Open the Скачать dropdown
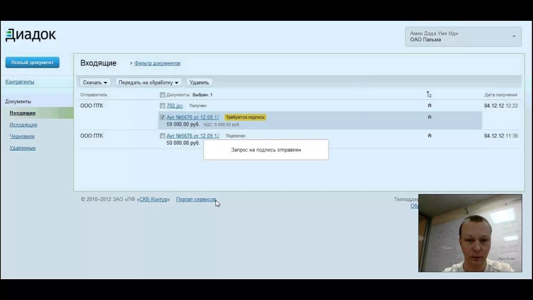The image size is (533, 300). [95, 82]
